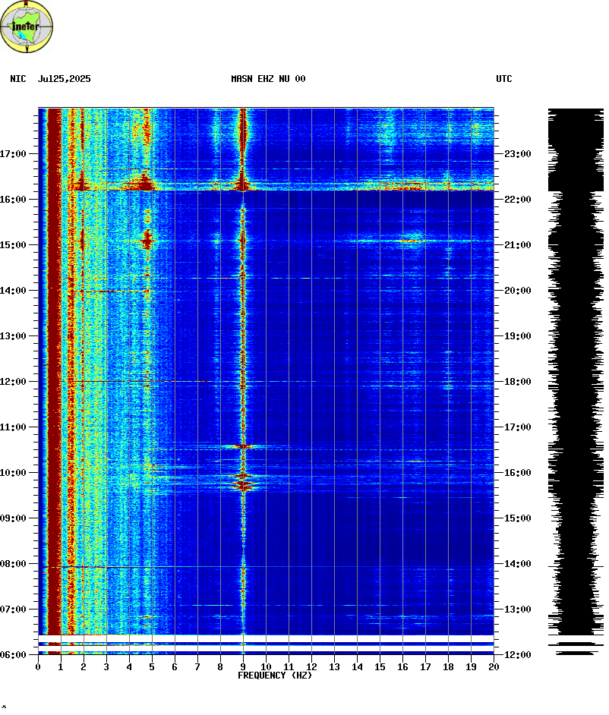609x715 pixels.
Task: Click the station title 'MASN EHZ NU 00'
Action: [x=268, y=79]
